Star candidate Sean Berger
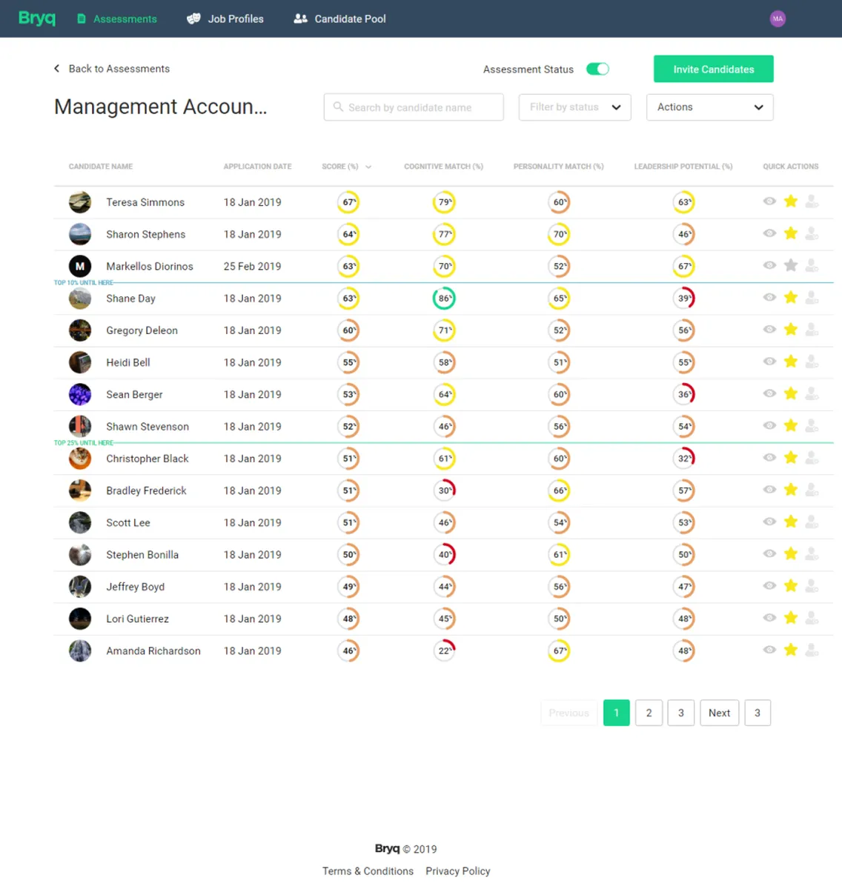The height and width of the screenshot is (889, 842). (791, 393)
